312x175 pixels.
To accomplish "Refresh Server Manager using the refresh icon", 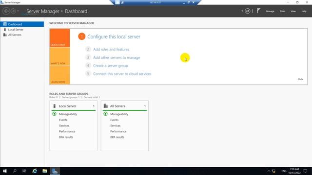I will click(247, 11).
